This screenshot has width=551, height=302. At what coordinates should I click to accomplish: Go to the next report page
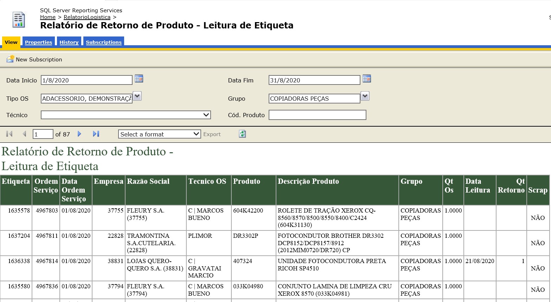(x=79, y=134)
